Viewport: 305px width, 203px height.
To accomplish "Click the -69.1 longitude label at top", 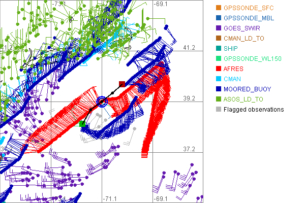I will coord(161,4).
